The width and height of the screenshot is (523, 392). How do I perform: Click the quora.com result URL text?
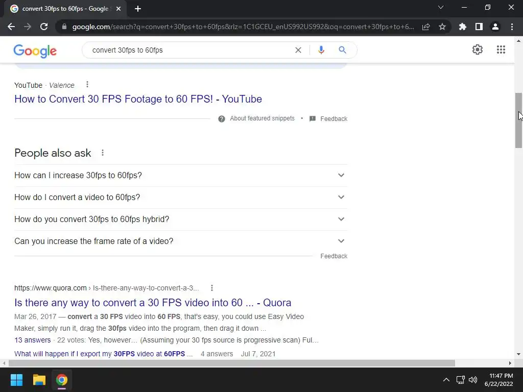coord(106,288)
